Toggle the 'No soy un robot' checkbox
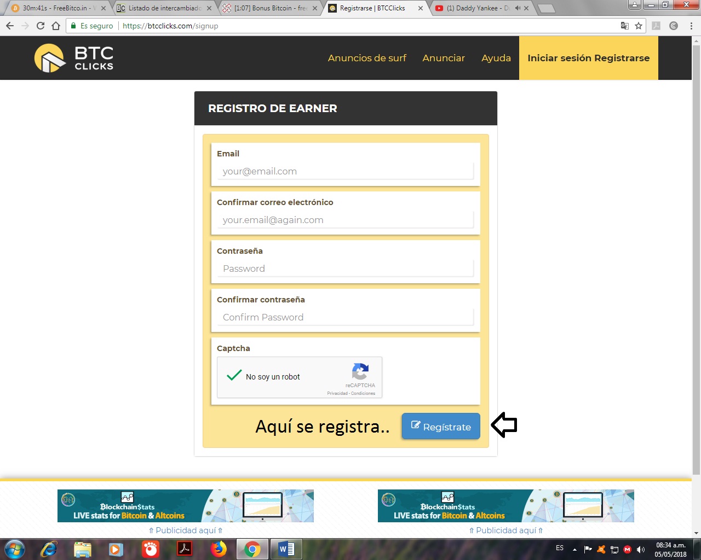Screen dimensions: 701x560 [x=234, y=376]
